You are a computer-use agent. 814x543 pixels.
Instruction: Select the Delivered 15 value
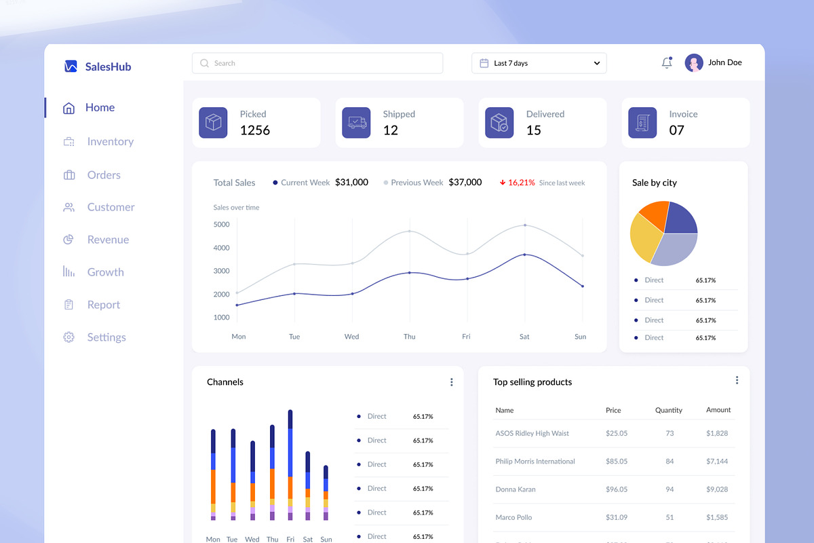pos(534,130)
